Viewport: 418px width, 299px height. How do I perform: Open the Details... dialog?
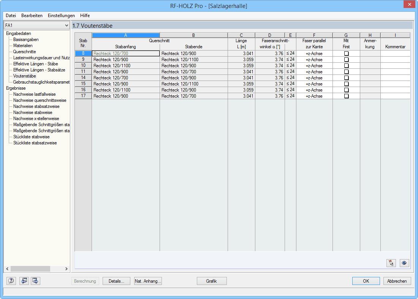click(117, 281)
